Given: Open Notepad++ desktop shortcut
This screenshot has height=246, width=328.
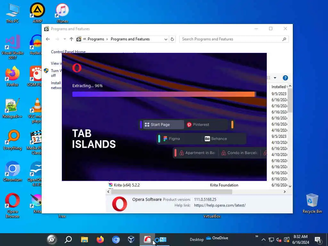Looking at the screenshot, I should [12, 108].
